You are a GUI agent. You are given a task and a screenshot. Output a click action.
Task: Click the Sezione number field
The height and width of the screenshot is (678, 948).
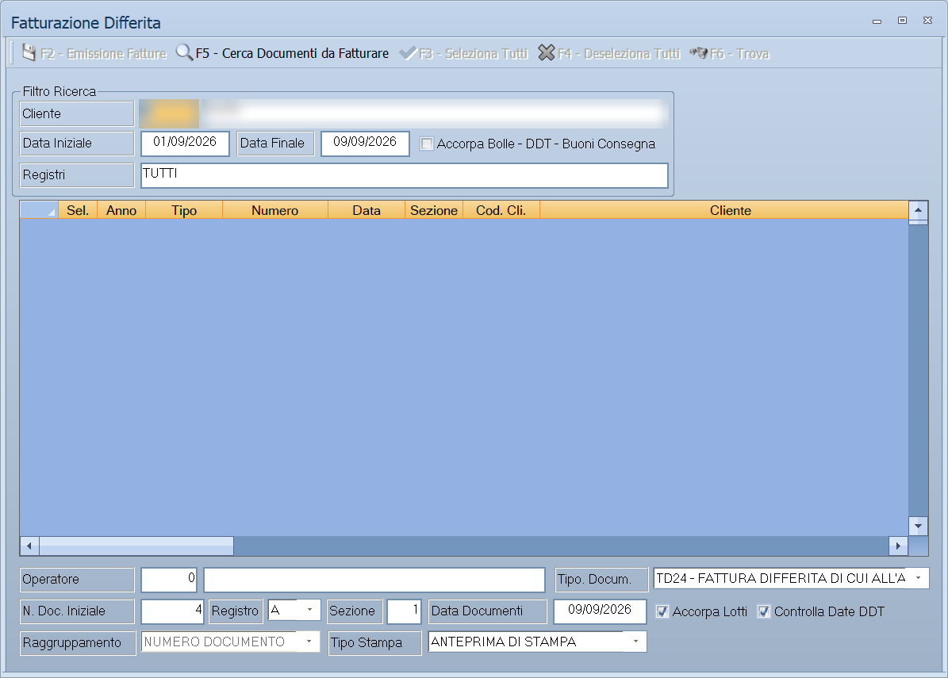[x=404, y=611]
